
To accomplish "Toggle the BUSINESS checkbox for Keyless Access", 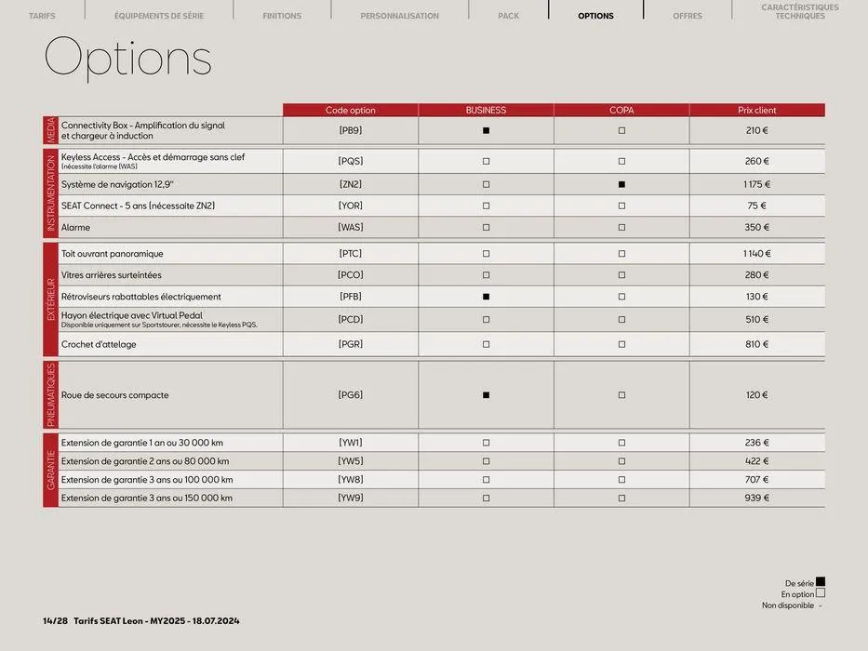I will [485, 160].
